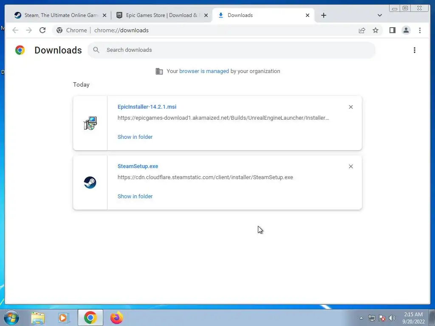Click the epicgames-download1 source URL

tap(223, 118)
